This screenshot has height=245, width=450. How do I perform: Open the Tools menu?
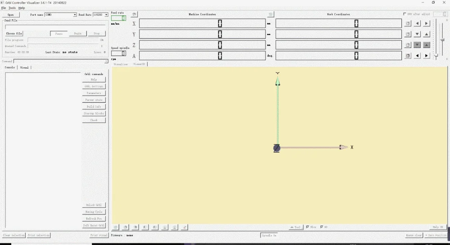[x=12, y=8]
